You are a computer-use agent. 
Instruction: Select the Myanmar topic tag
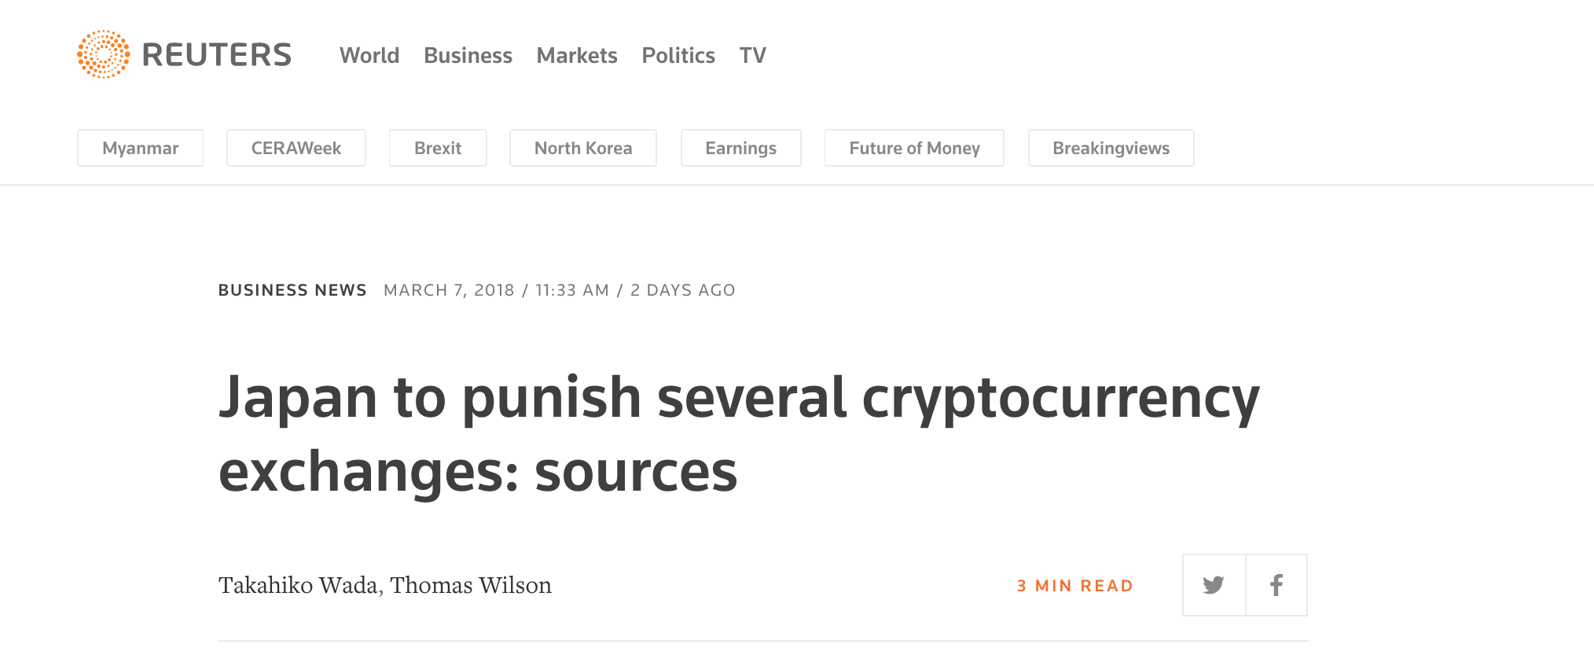(141, 148)
